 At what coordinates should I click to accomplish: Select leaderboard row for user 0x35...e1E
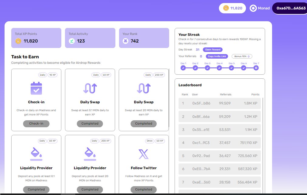click(x=220, y=130)
